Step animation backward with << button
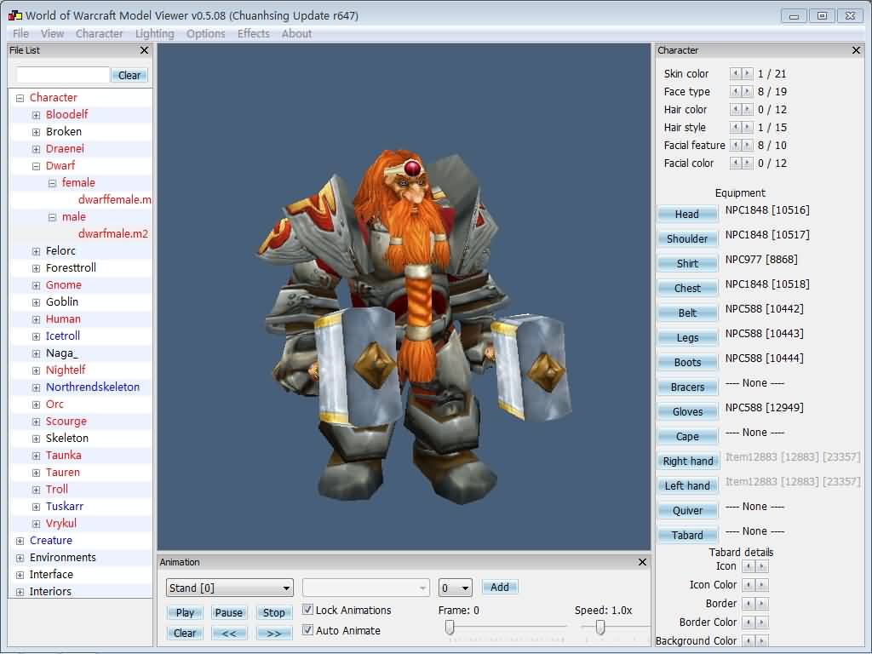 [228, 633]
